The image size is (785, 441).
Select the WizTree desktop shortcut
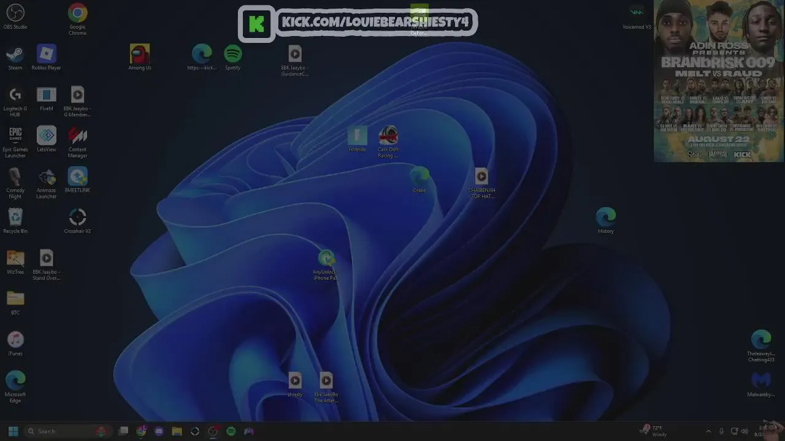(x=15, y=262)
